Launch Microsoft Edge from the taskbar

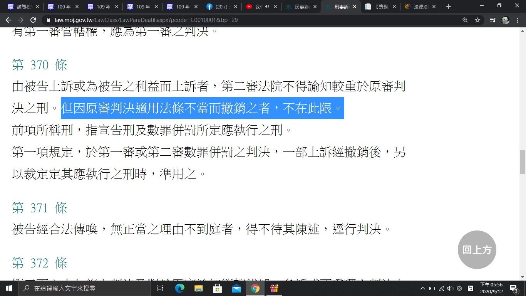(180, 288)
